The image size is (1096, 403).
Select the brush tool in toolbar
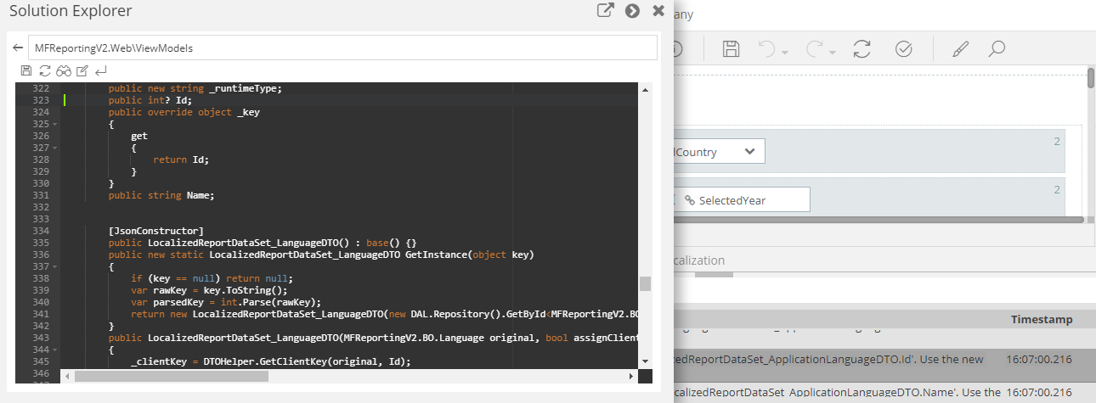pos(960,49)
